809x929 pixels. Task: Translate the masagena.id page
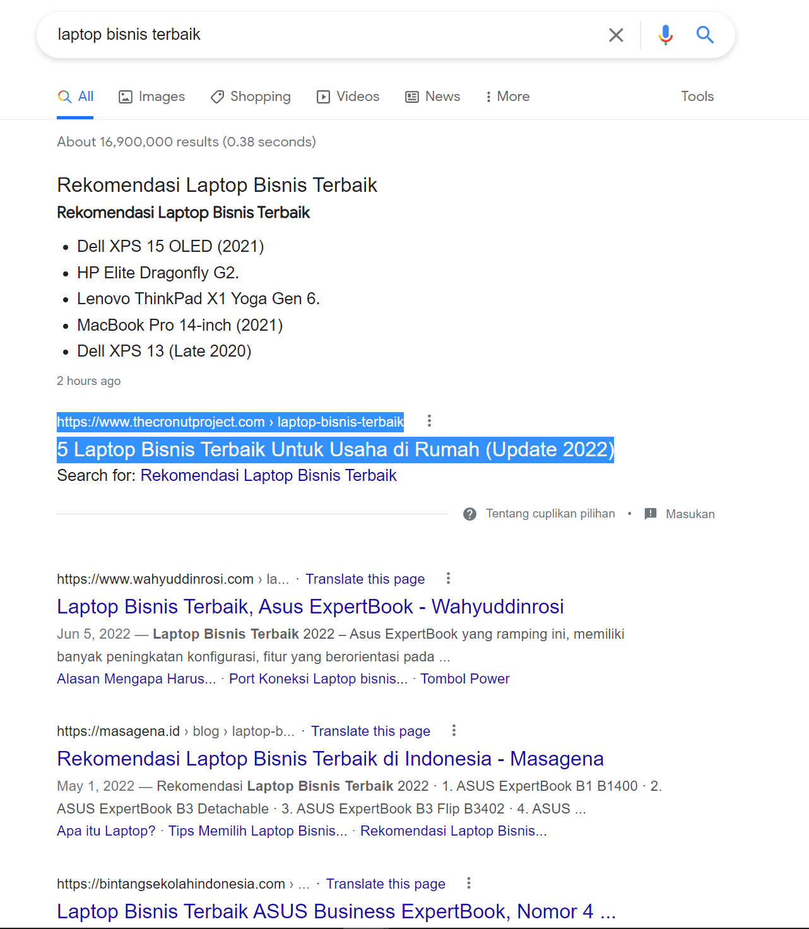point(370,731)
